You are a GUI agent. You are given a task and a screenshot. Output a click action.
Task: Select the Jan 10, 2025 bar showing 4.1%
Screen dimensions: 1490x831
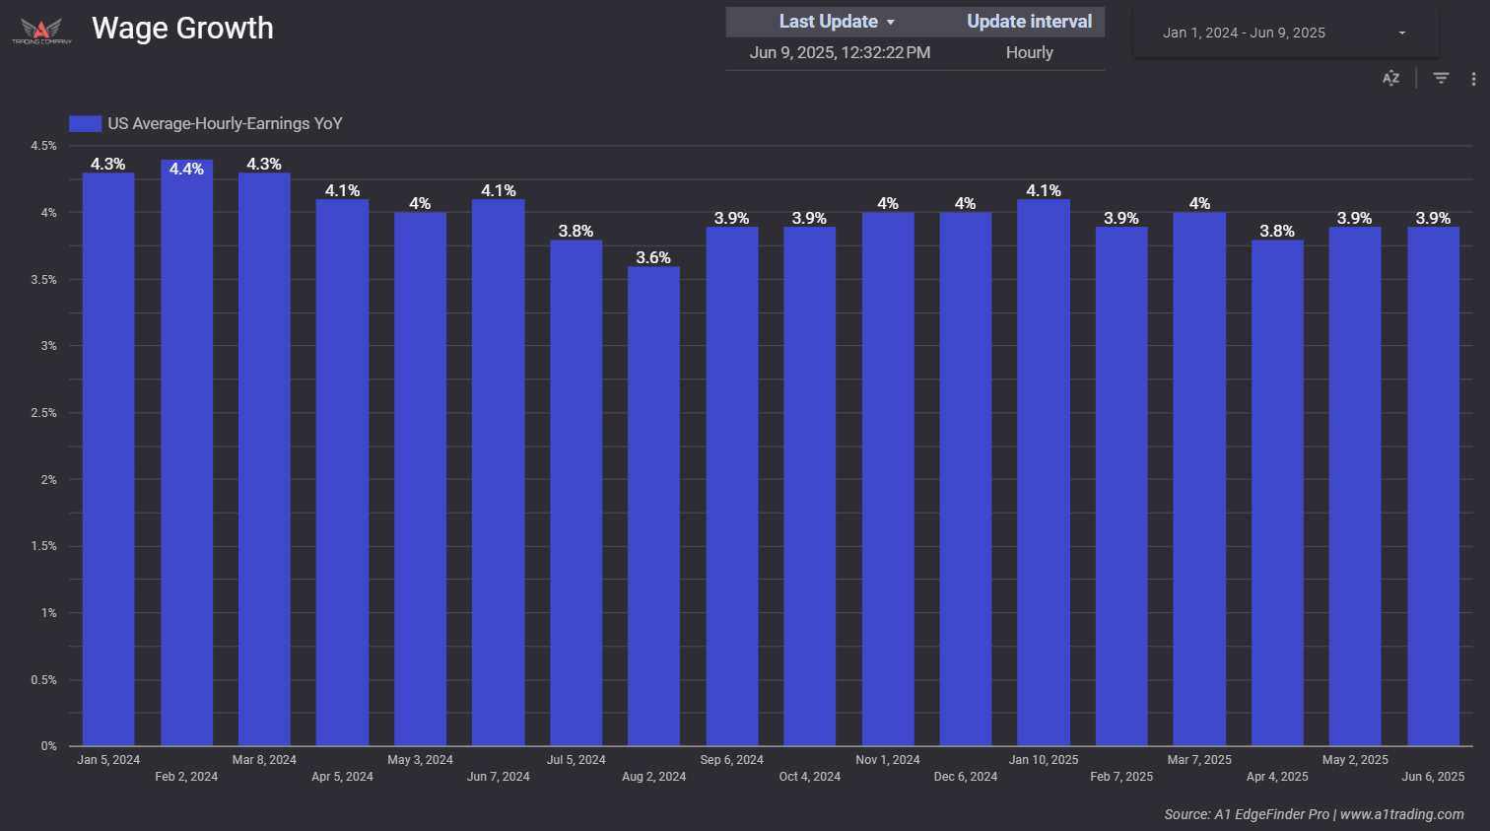point(1044,473)
